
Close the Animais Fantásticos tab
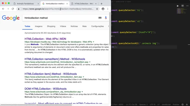click(x=38, y=4)
